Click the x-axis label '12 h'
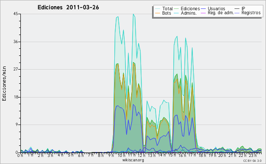The image size is (266, 164). 141,155
